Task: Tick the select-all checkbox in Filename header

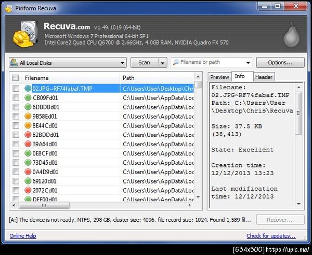Action: tap(16, 78)
